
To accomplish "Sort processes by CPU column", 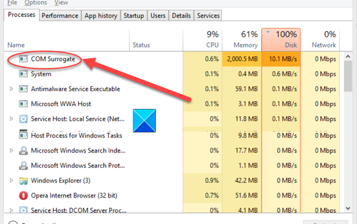I will coord(202,40).
